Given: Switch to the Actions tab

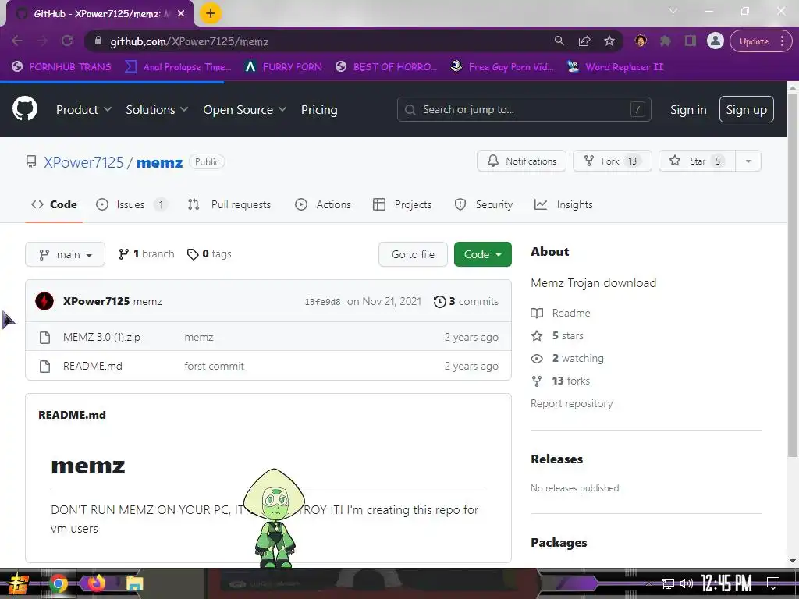Looking at the screenshot, I should click(x=323, y=204).
